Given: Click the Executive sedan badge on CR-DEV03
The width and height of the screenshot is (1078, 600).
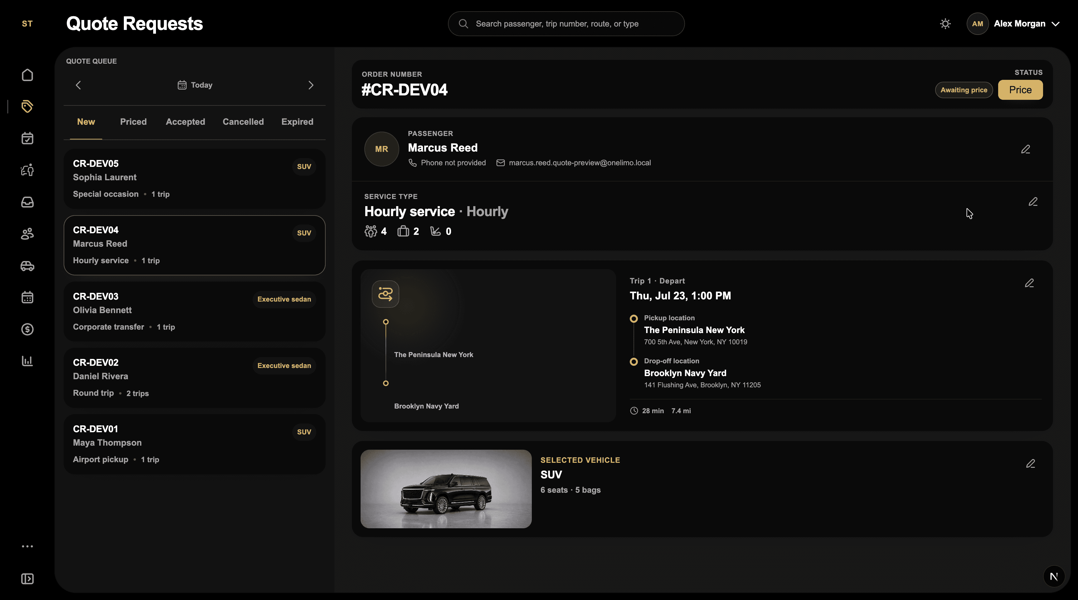Looking at the screenshot, I should 284,299.
